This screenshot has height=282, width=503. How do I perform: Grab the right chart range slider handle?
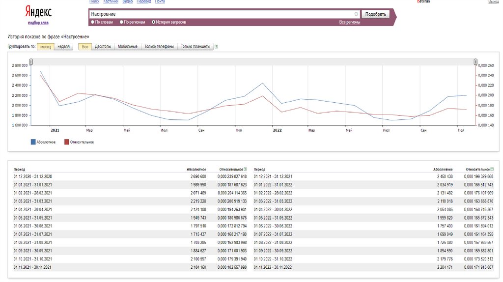pos(475,62)
